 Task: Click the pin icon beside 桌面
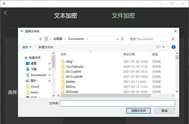coord(49,63)
